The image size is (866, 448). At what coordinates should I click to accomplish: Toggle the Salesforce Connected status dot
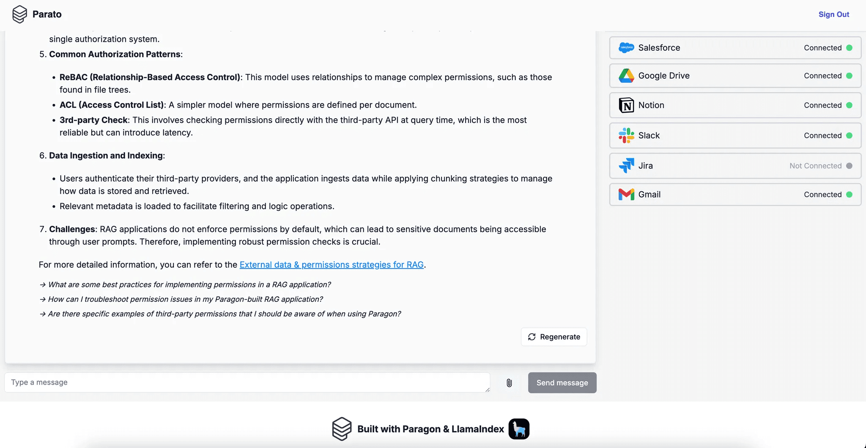(849, 48)
